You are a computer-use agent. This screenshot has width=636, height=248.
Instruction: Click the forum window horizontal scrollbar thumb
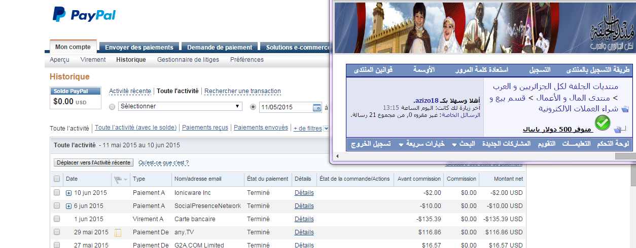625,156
